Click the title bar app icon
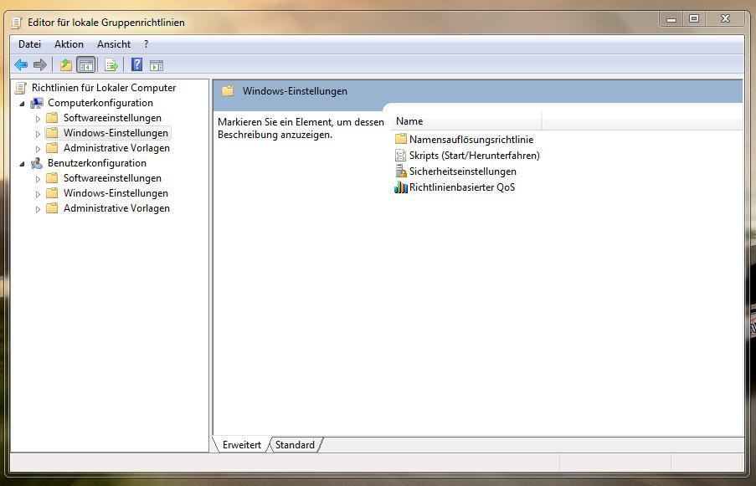 point(17,23)
